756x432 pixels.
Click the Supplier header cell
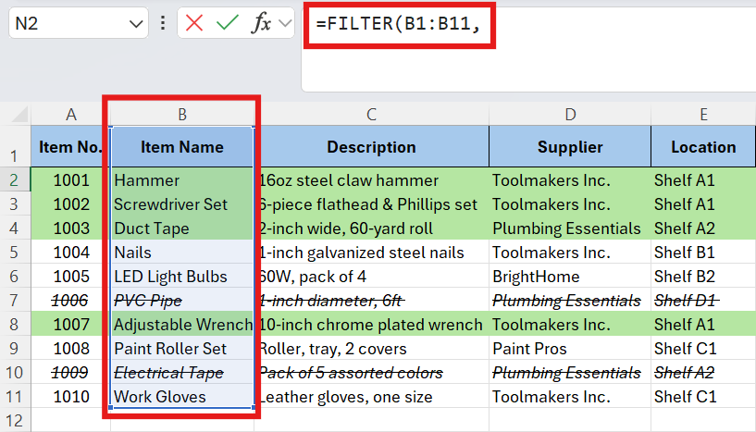[569, 147]
